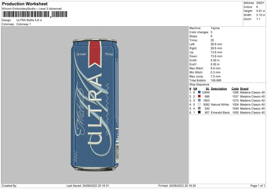Viewport: 267px width, 189px height.
Task: Click thread code 1000
Action: [235, 113]
